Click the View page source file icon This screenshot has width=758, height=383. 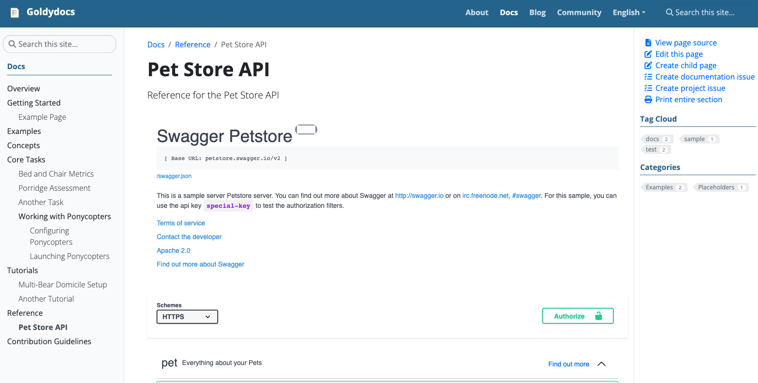pos(648,43)
